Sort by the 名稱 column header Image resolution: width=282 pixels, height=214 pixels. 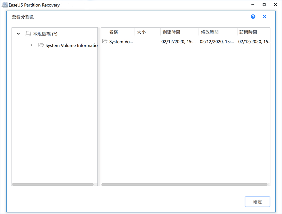pyautogui.click(x=114, y=32)
